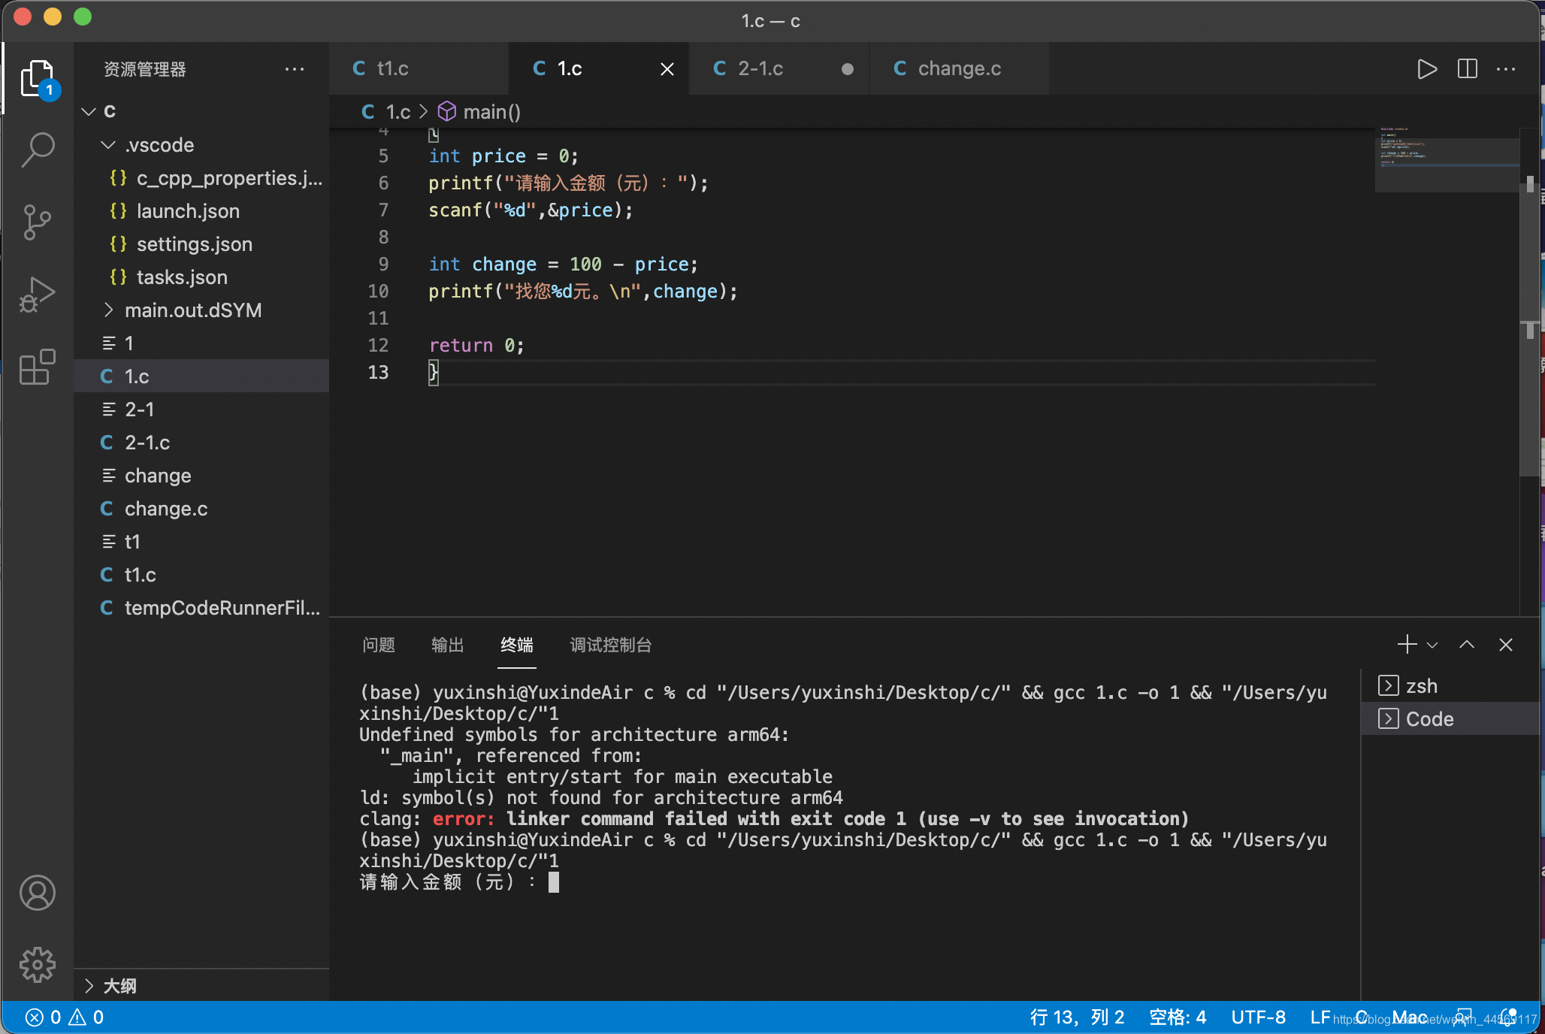Change indentation via 空格: 4
The image size is (1545, 1034).
pos(1178,1017)
